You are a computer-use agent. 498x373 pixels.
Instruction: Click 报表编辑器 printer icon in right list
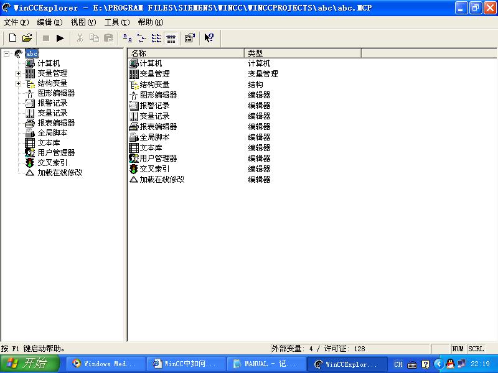point(134,127)
